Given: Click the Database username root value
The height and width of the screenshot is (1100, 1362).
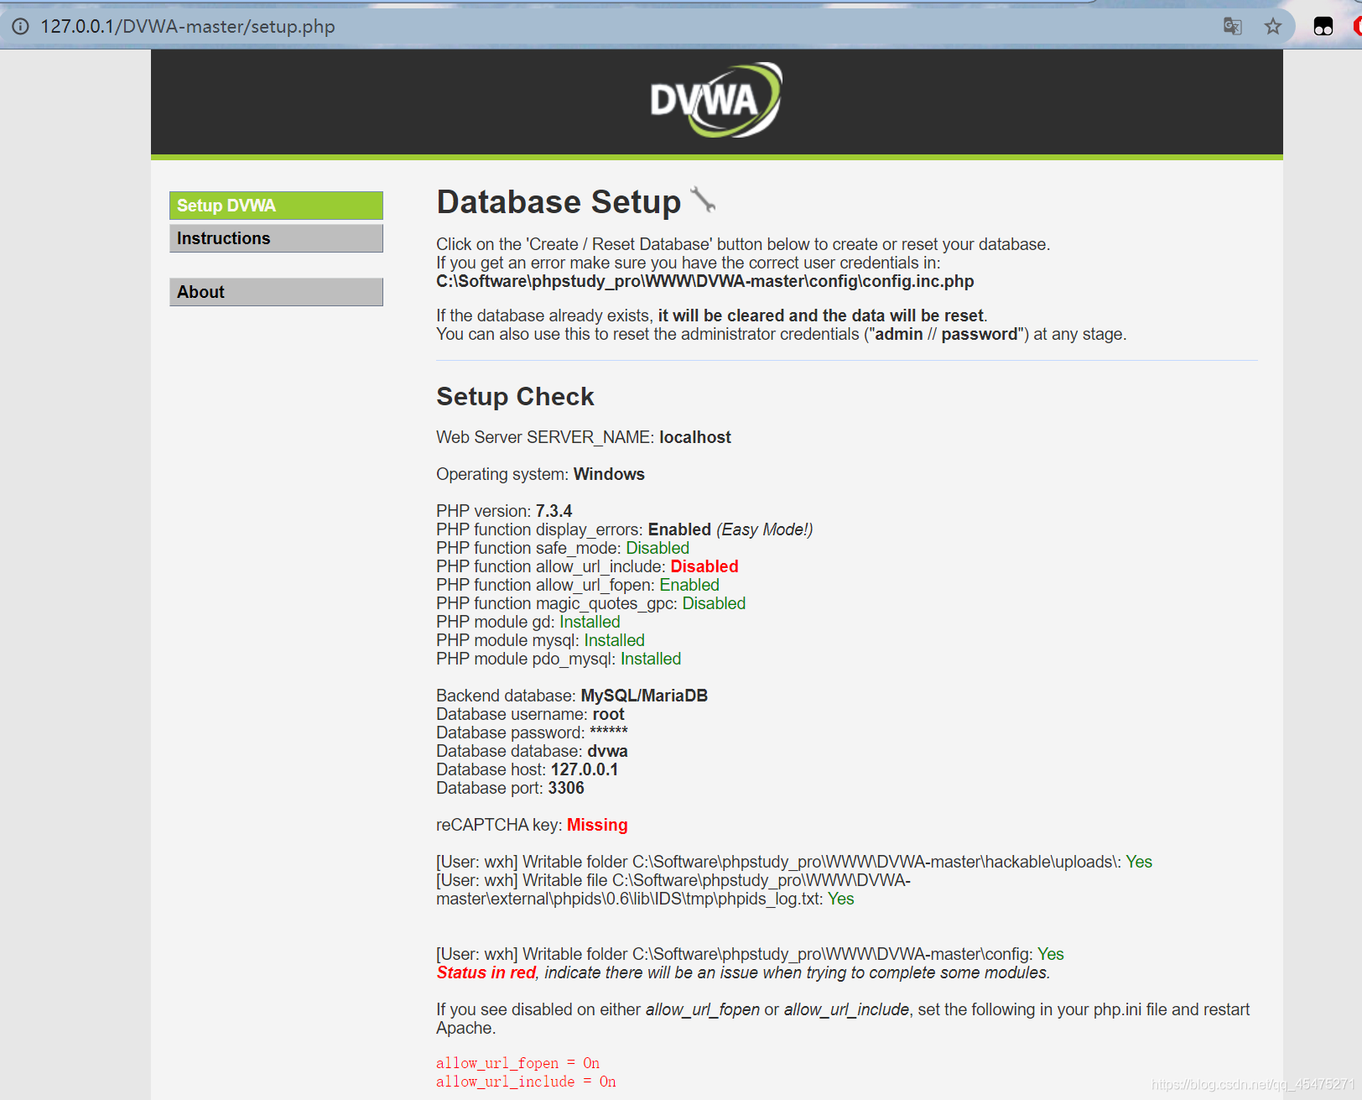Looking at the screenshot, I should point(609,714).
